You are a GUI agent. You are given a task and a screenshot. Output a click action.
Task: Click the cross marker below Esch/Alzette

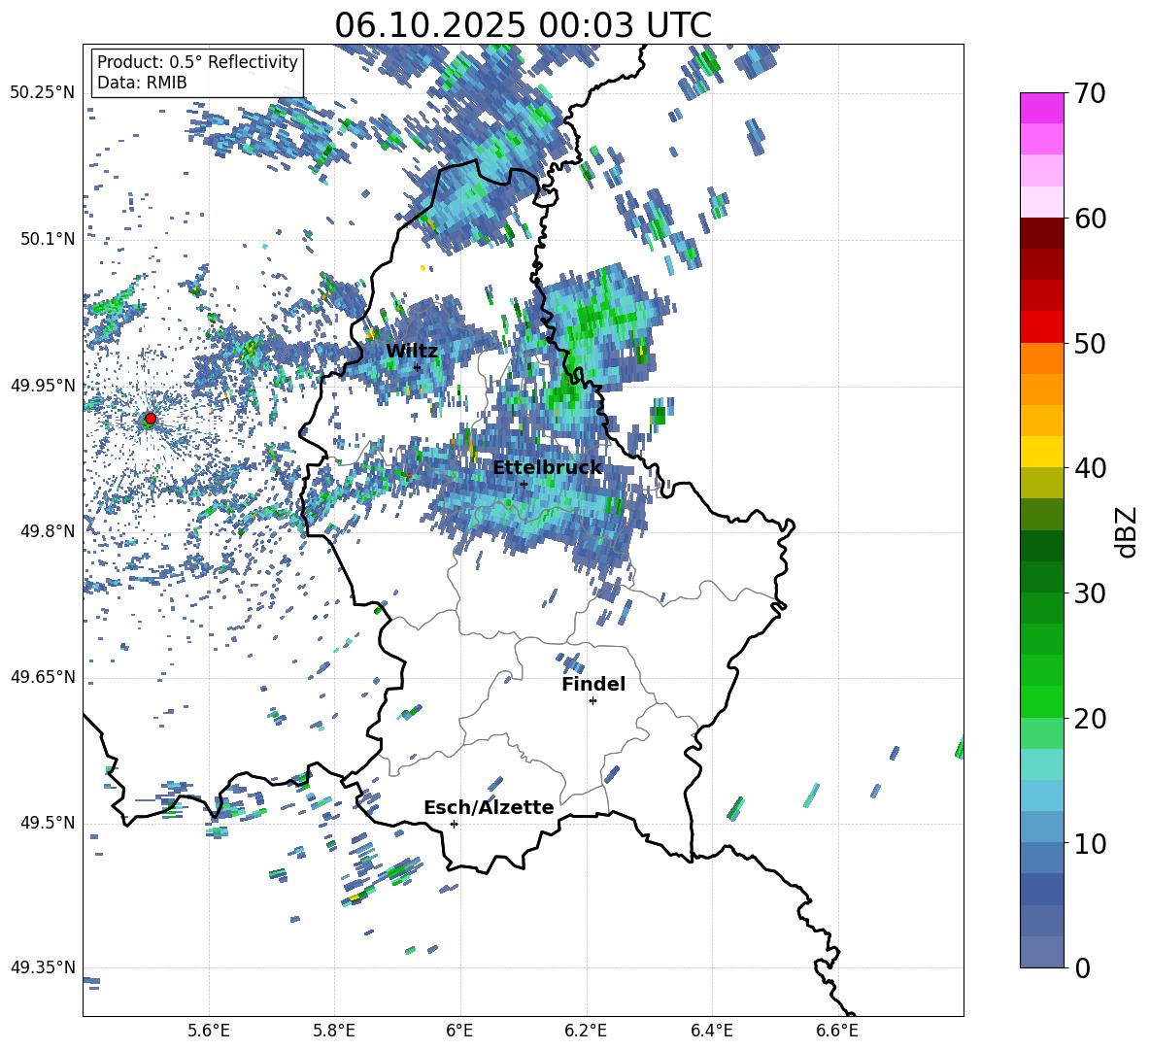454,824
